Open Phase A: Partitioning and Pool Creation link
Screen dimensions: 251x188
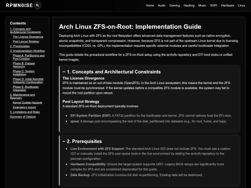29,57
